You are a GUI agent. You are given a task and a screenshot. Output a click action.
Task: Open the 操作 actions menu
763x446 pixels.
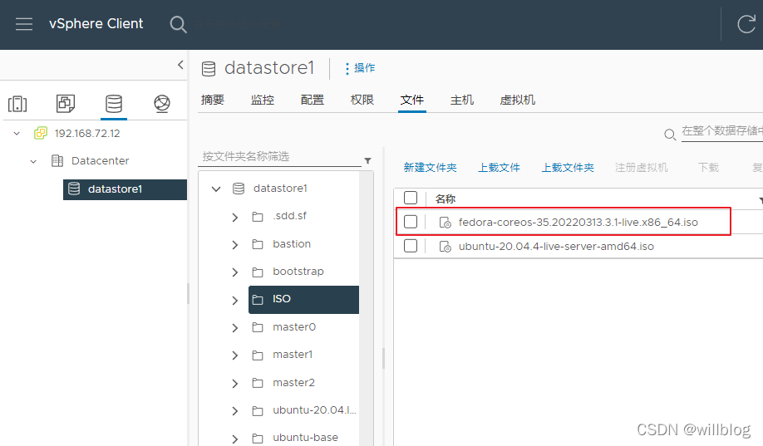pyautogui.click(x=360, y=68)
